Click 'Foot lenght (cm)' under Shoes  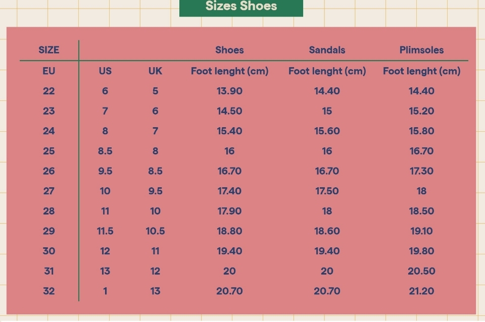tap(229, 71)
